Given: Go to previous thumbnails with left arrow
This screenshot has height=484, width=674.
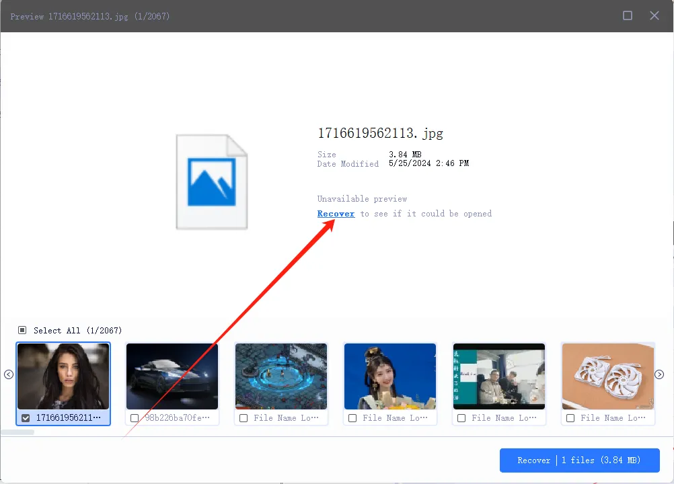Looking at the screenshot, I should [x=9, y=374].
